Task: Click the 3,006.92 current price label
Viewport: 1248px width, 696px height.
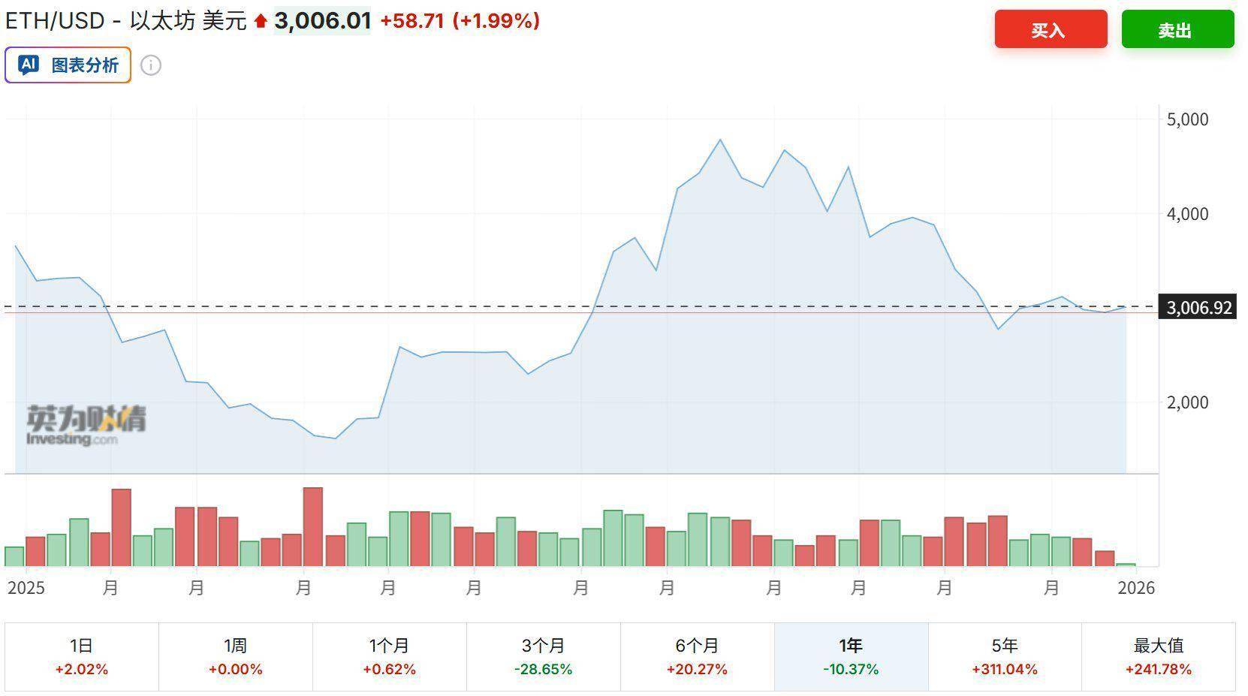Action: pos(1198,307)
